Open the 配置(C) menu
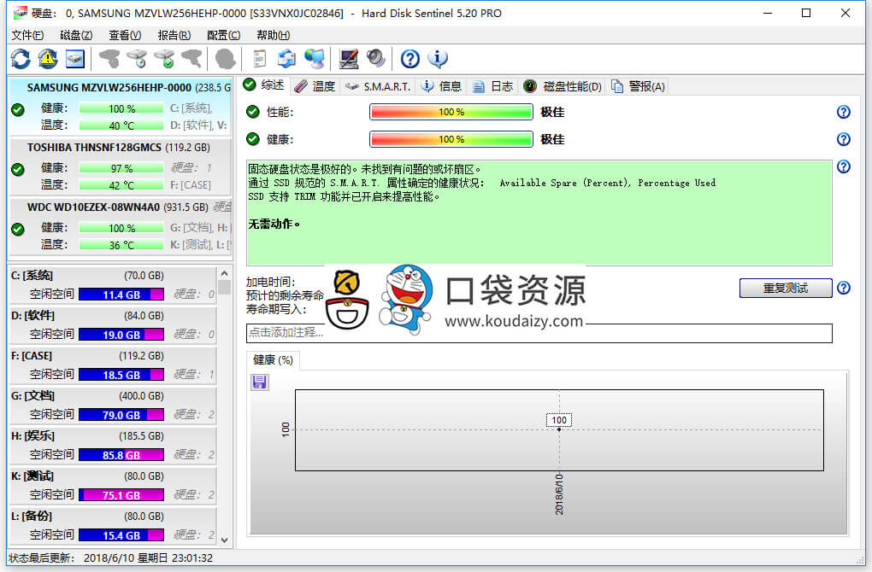 [224, 36]
